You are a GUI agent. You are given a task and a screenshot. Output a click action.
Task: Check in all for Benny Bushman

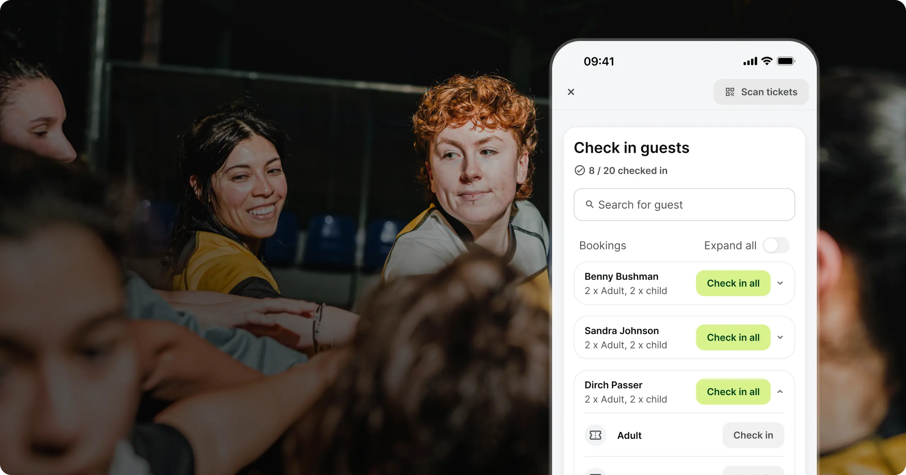coord(733,283)
